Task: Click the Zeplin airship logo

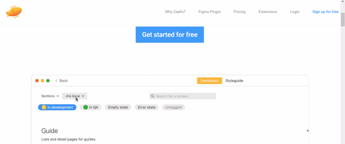Action: (14, 12)
